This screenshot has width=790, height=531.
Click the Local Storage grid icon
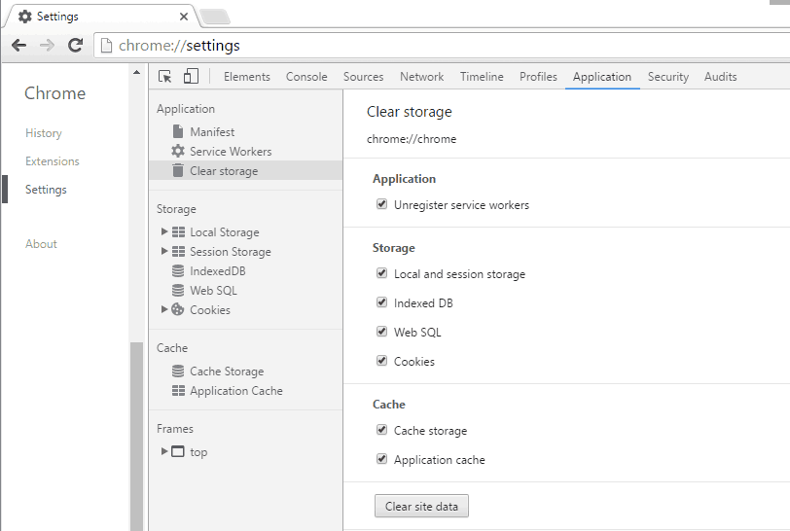[178, 231]
